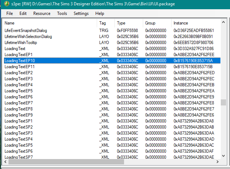Click instance 0xA8BE2D94A2F62FEE

[194, 55]
